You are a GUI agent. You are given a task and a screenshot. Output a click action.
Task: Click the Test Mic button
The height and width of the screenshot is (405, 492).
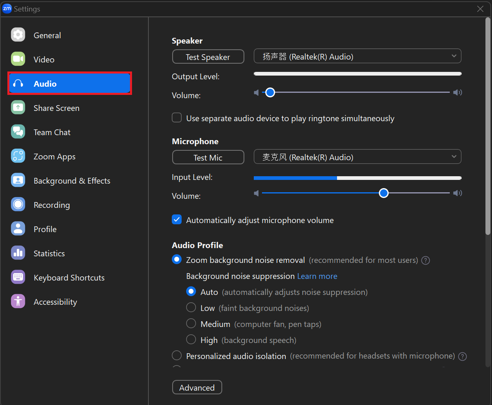[x=208, y=157]
